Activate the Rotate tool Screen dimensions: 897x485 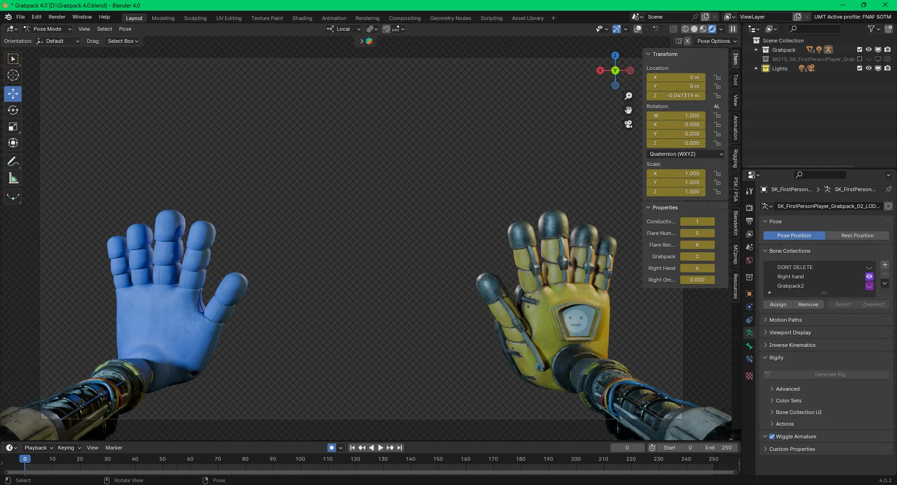click(13, 110)
